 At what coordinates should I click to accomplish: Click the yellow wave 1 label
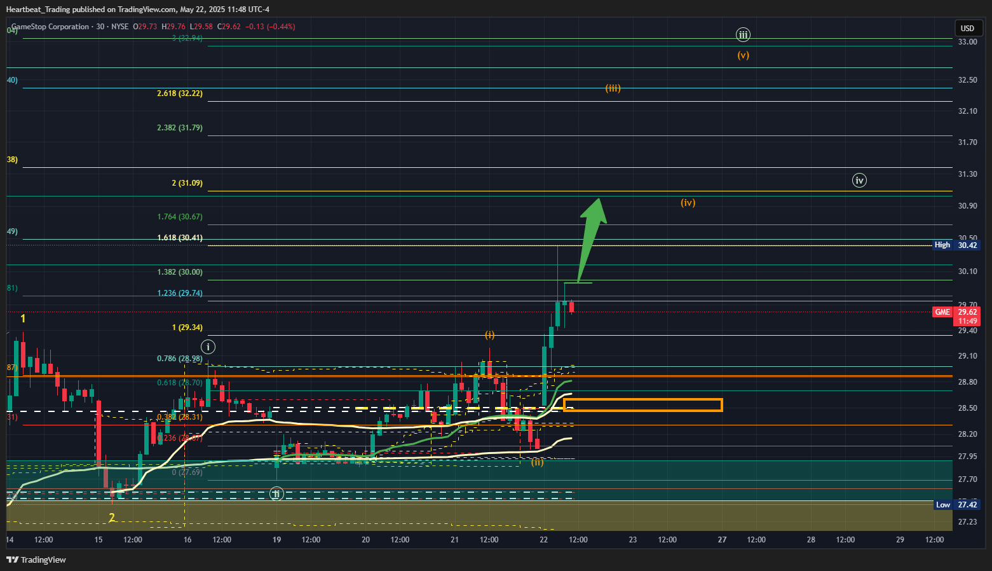[23, 319]
